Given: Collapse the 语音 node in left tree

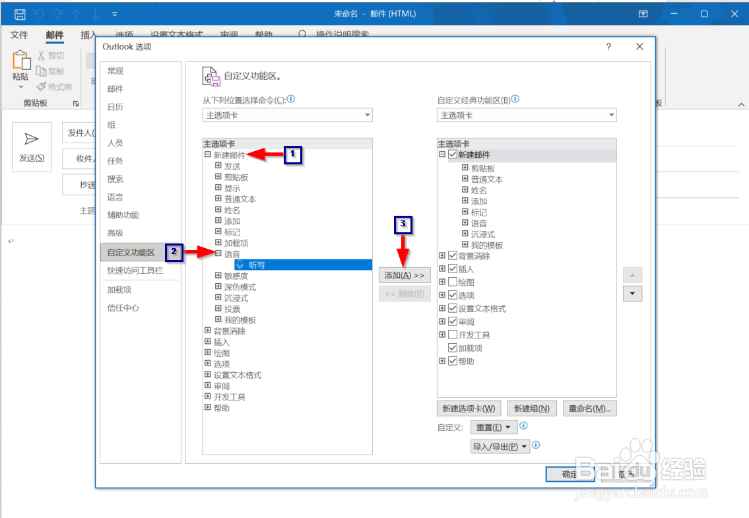Looking at the screenshot, I should point(218,254).
